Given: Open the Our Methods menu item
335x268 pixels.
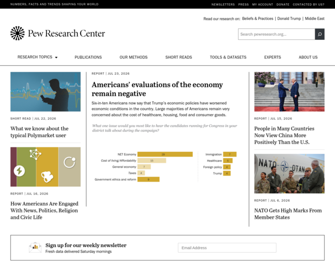Looking at the screenshot, I should pos(133,57).
